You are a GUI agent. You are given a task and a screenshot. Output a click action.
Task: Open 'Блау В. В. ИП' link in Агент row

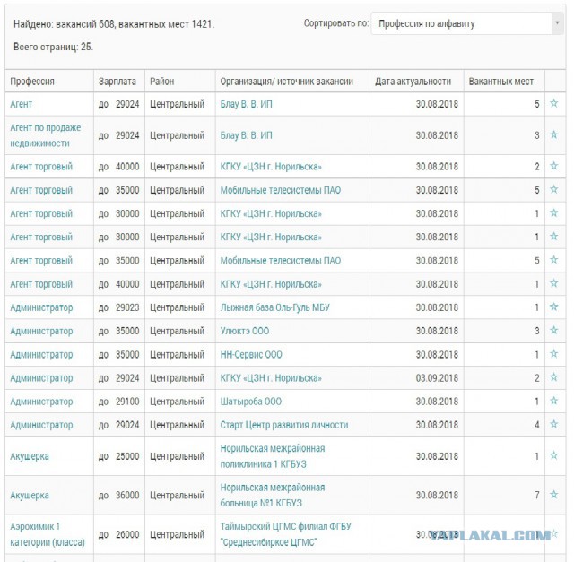(x=246, y=104)
